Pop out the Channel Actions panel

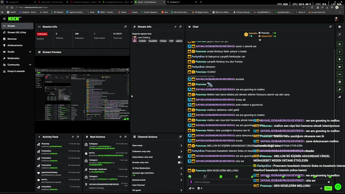pos(180,137)
